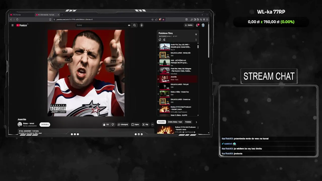
Task: Go back with the browser back arrow
Action: click(x=11, y=19)
